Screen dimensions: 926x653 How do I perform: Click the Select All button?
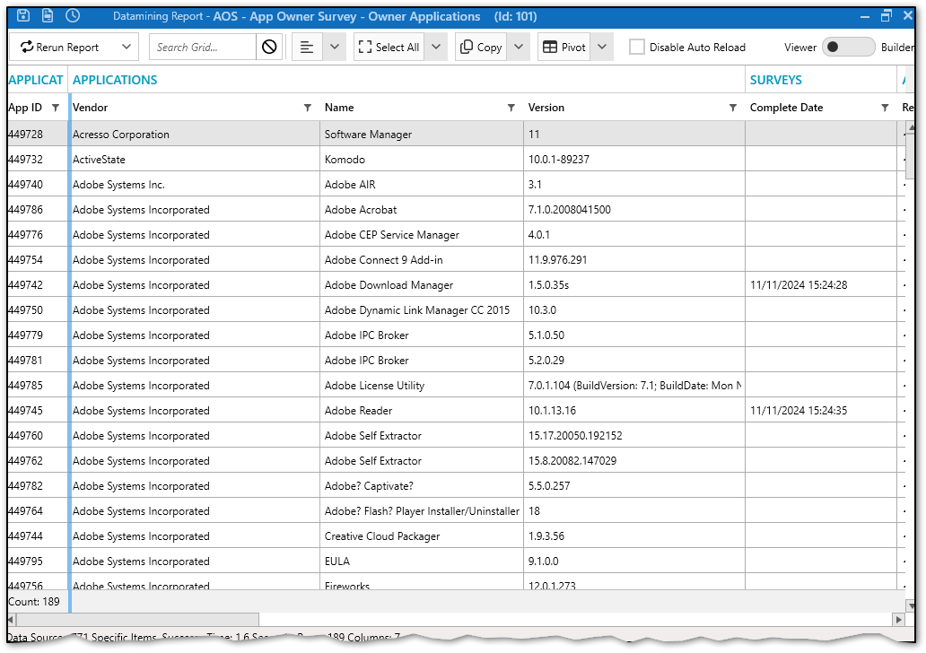(x=389, y=48)
